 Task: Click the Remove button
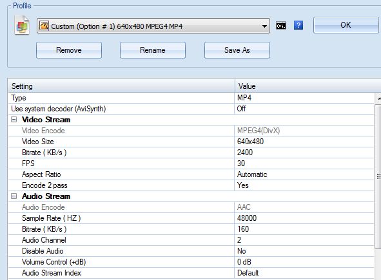coord(69,50)
